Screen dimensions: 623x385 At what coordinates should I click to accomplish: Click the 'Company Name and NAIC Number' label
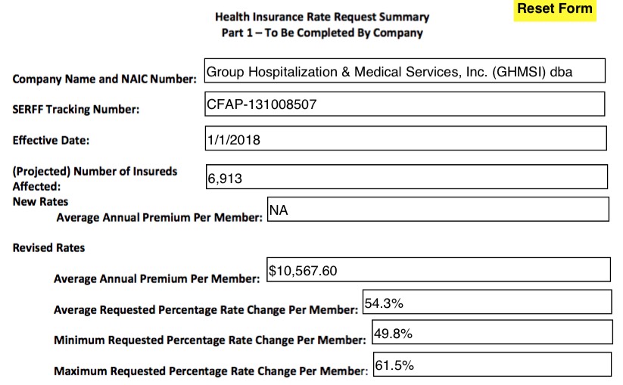pyautogui.click(x=104, y=79)
